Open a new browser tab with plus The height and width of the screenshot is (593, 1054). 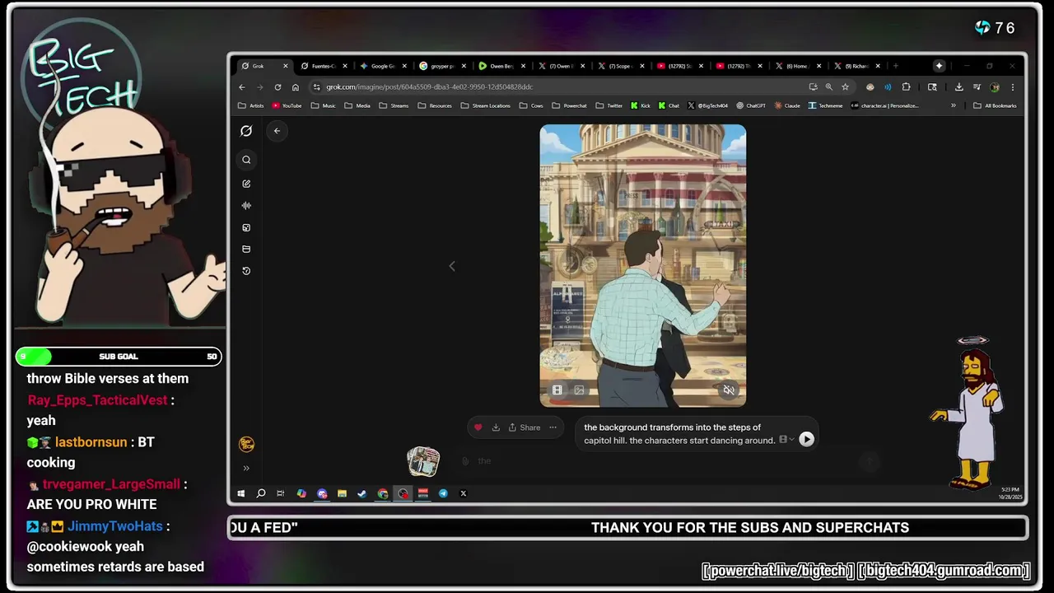pyautogui.click(x=896, y=66)
